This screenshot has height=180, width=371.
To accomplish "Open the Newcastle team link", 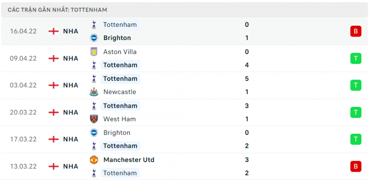I will (x=120, y=92).
